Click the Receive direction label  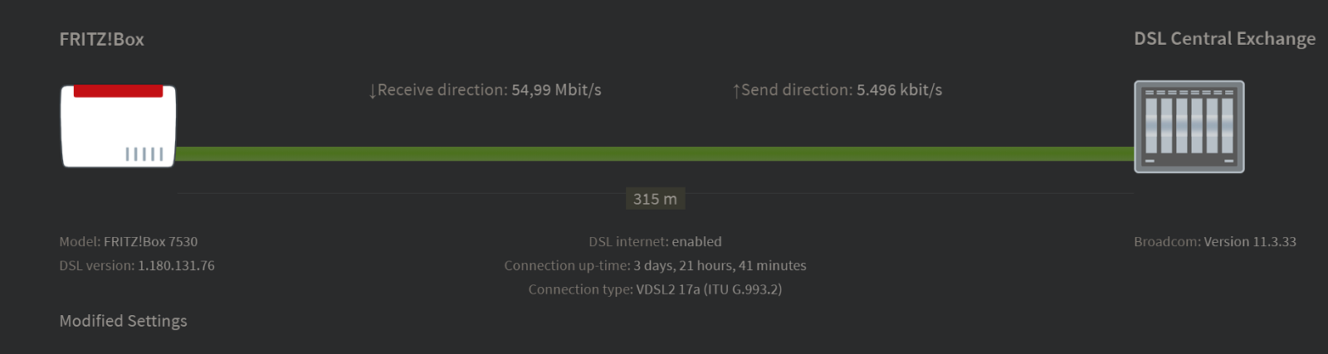point(442,90)
